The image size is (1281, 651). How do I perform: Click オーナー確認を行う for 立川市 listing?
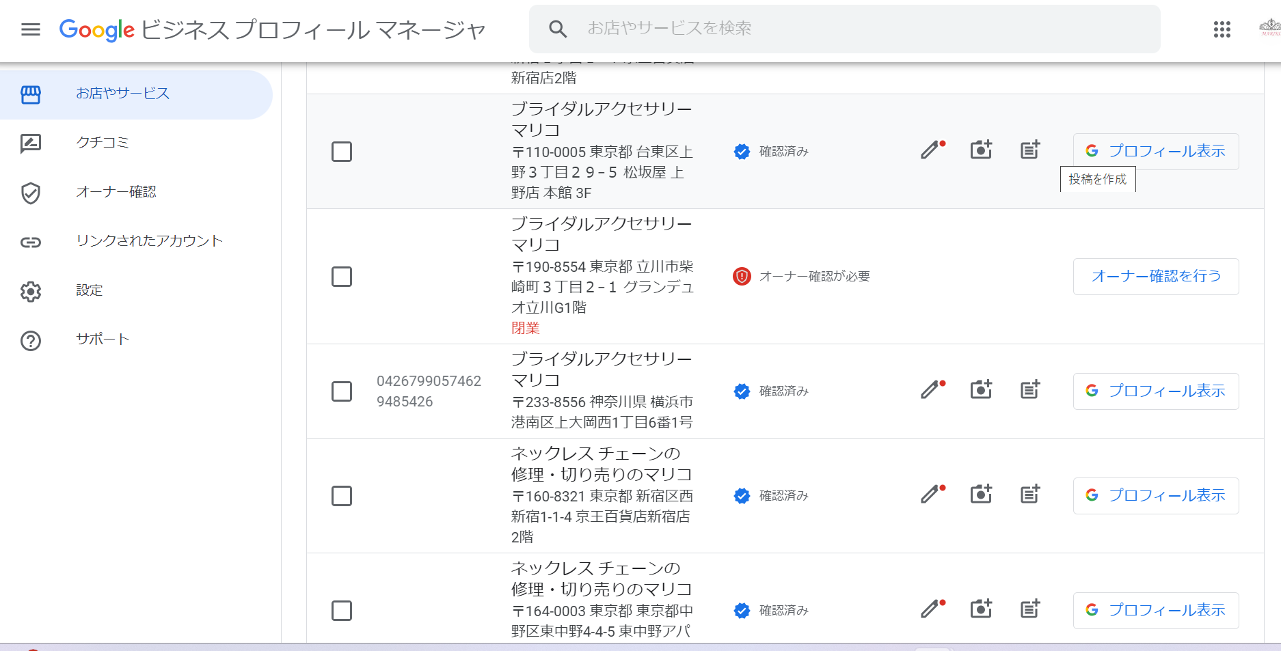coord(1155,276)
